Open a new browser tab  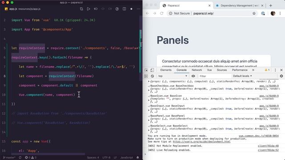(x=271, y=6)
